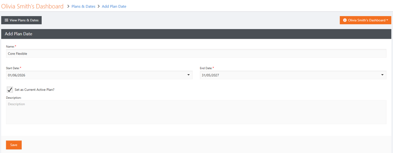
Task: Open the End Date dropdown arrow
Action: coord(382,75)
